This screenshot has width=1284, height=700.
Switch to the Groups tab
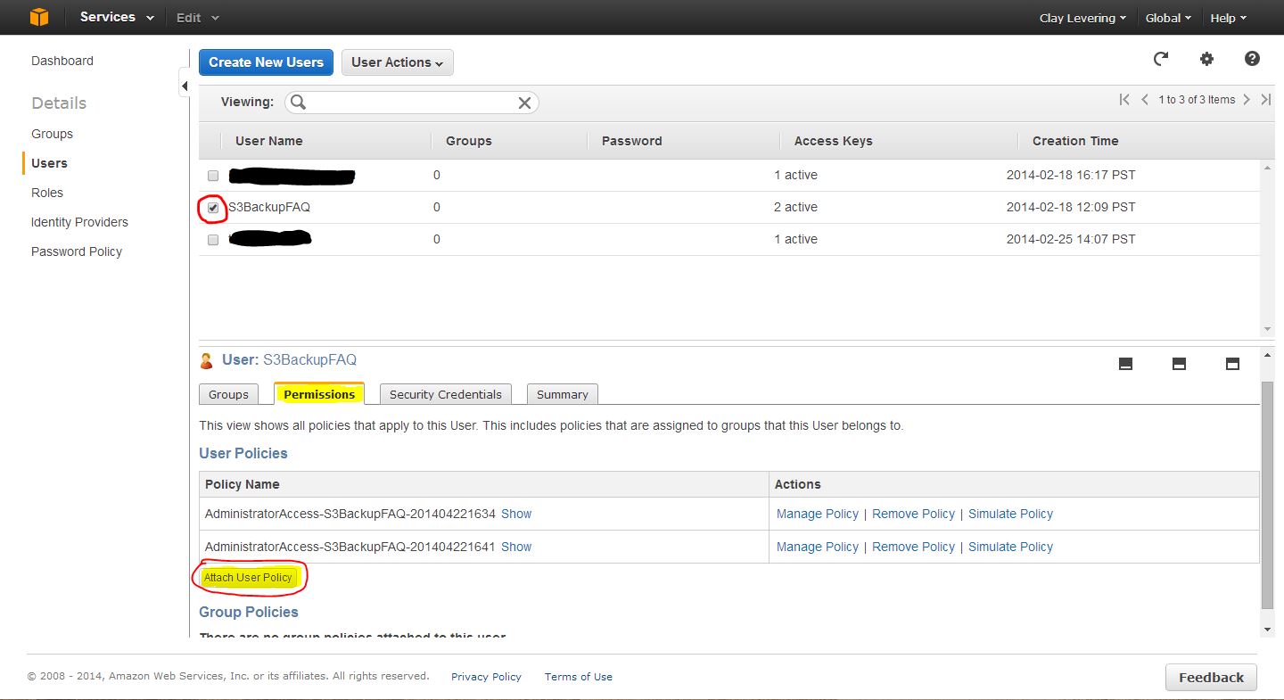[x=228, y=394]
